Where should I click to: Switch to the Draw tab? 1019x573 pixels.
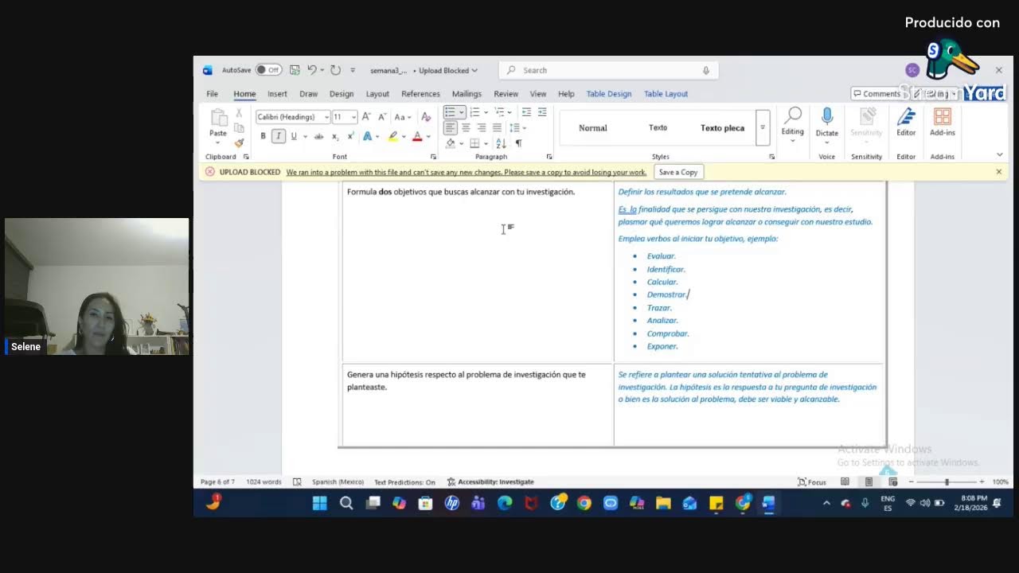point(308,94)
